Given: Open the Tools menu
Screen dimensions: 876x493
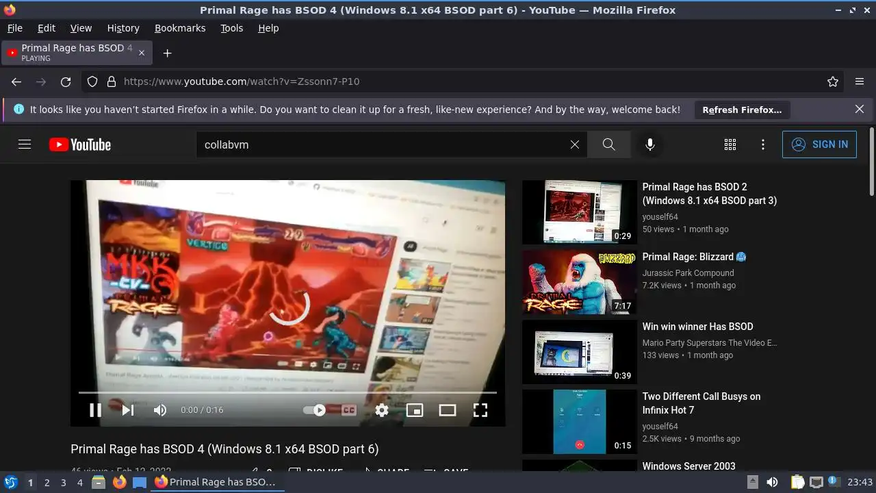Looking at the screenshot, I should coord(231,28).
